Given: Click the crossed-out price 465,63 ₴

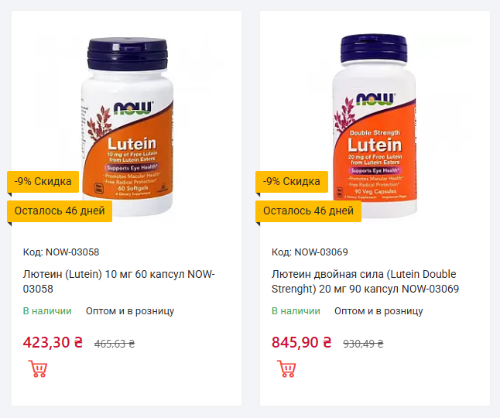Looking at the screenshot, I should coord(115,344).
